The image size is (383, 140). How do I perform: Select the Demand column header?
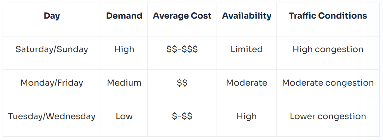click(124, 16)
